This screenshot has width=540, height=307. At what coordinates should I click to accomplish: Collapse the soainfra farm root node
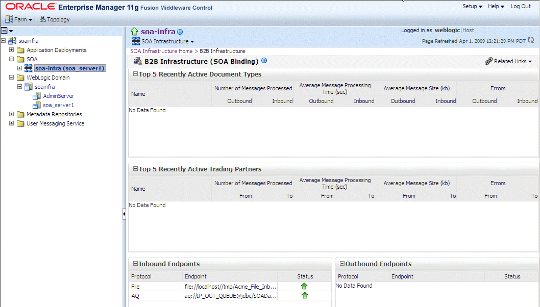[x=3, y=41]
